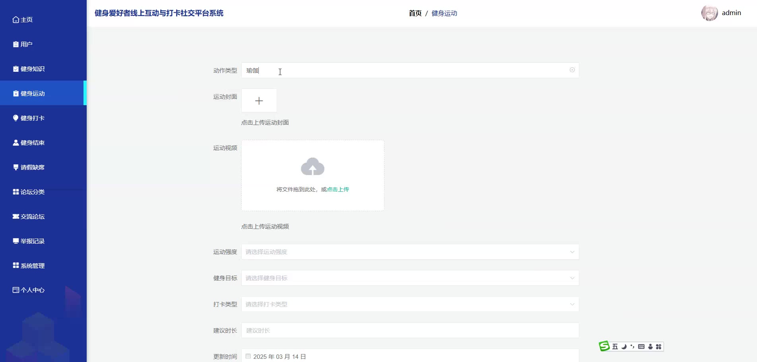Viewport: 757px width, 362px height.
Task: Click the admin avatar picture
Action: point(709,13)
